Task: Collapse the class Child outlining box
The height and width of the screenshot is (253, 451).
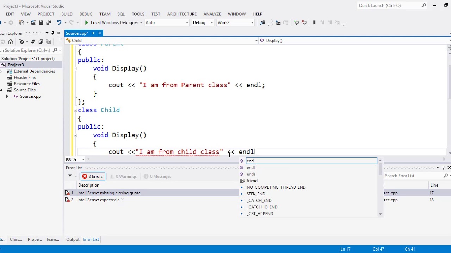Action: [75, 110]
